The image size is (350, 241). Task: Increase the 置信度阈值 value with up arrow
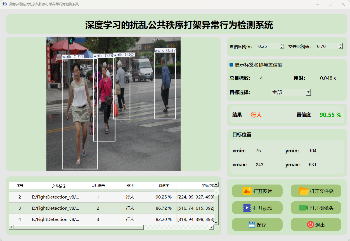tap(282, 45)
